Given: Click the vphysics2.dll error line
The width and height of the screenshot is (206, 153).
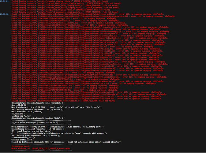Looking at the screenshot, I should pyautogui.click(x=87, y=66).
